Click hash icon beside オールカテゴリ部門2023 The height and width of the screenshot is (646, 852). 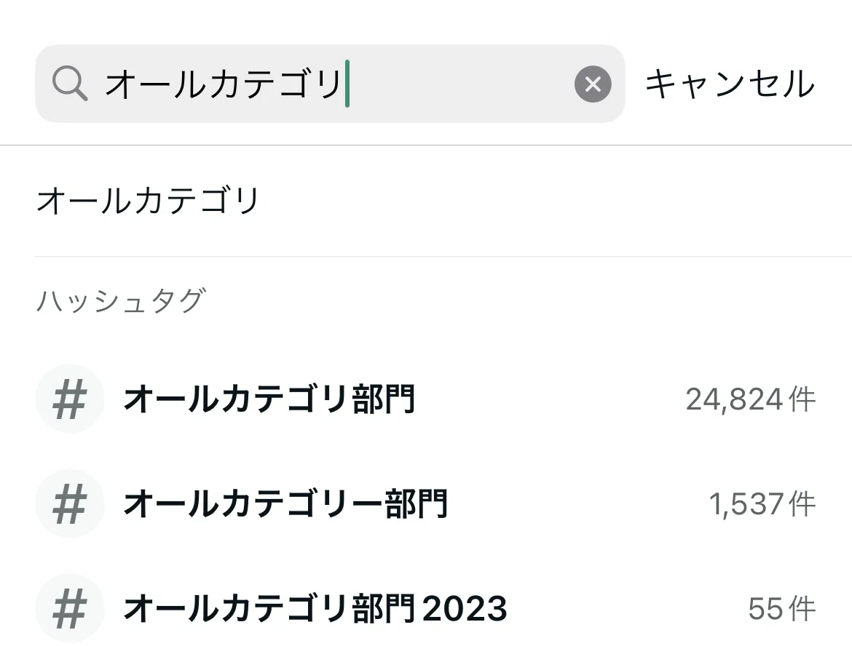(70, 609)
